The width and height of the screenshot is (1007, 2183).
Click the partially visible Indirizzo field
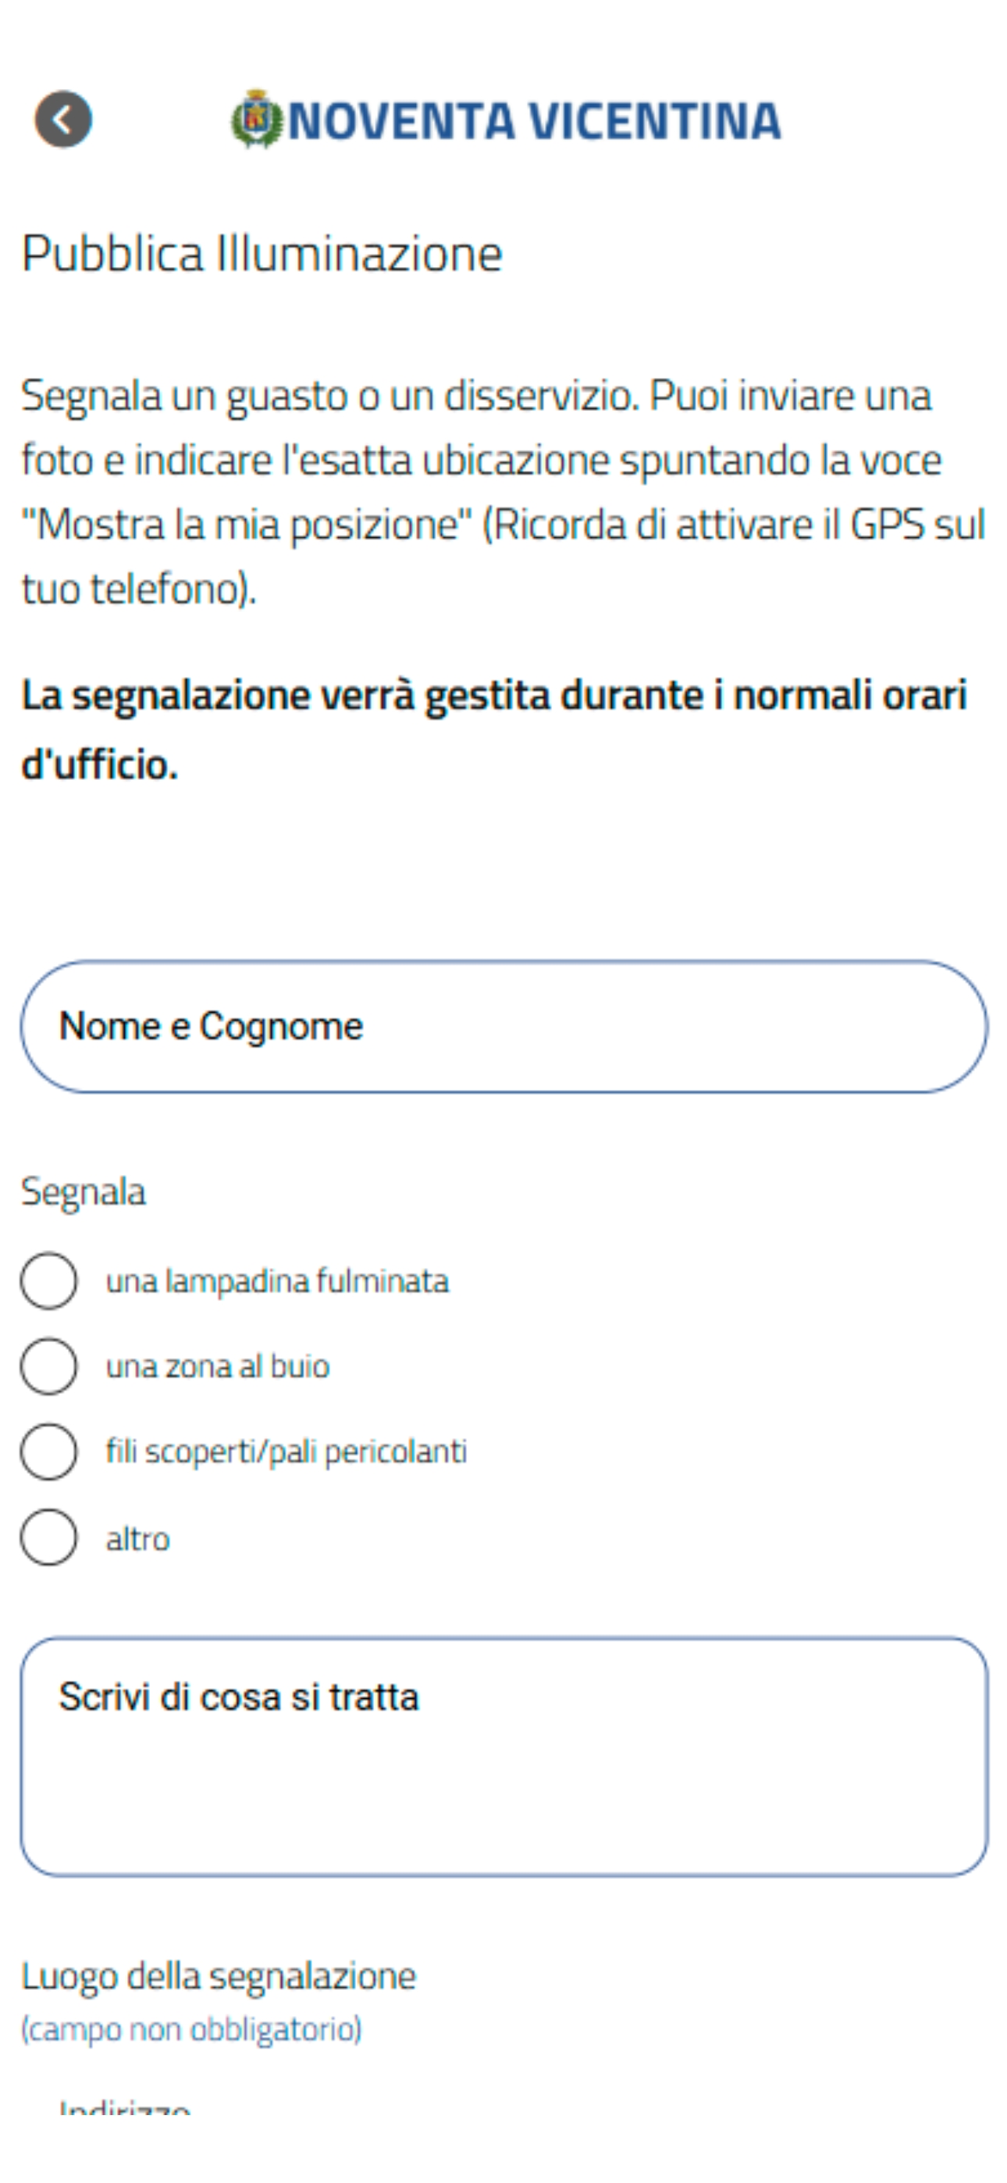[503, 2105]
